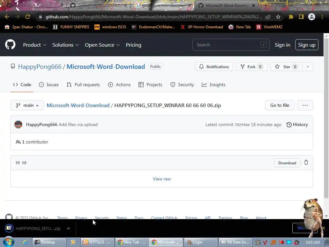Go back using the browser back arrow

tap(7, 17)
